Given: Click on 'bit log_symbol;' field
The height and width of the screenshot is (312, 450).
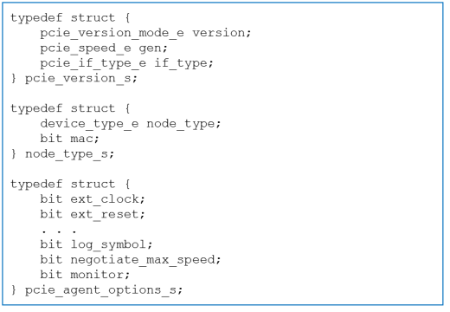Looking at the screenshot, I should point(96,244).
